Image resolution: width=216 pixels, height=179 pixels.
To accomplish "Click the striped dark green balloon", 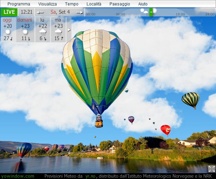I will point(191,100).
